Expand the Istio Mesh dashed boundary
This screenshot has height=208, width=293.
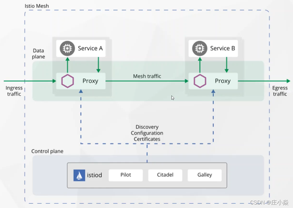coord(37,6)
